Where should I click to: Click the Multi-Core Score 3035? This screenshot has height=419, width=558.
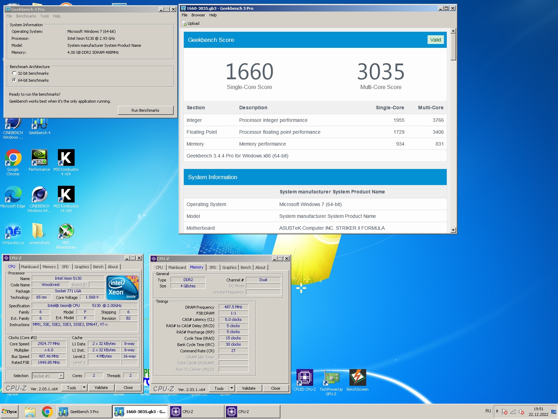(x=381, y=72)
